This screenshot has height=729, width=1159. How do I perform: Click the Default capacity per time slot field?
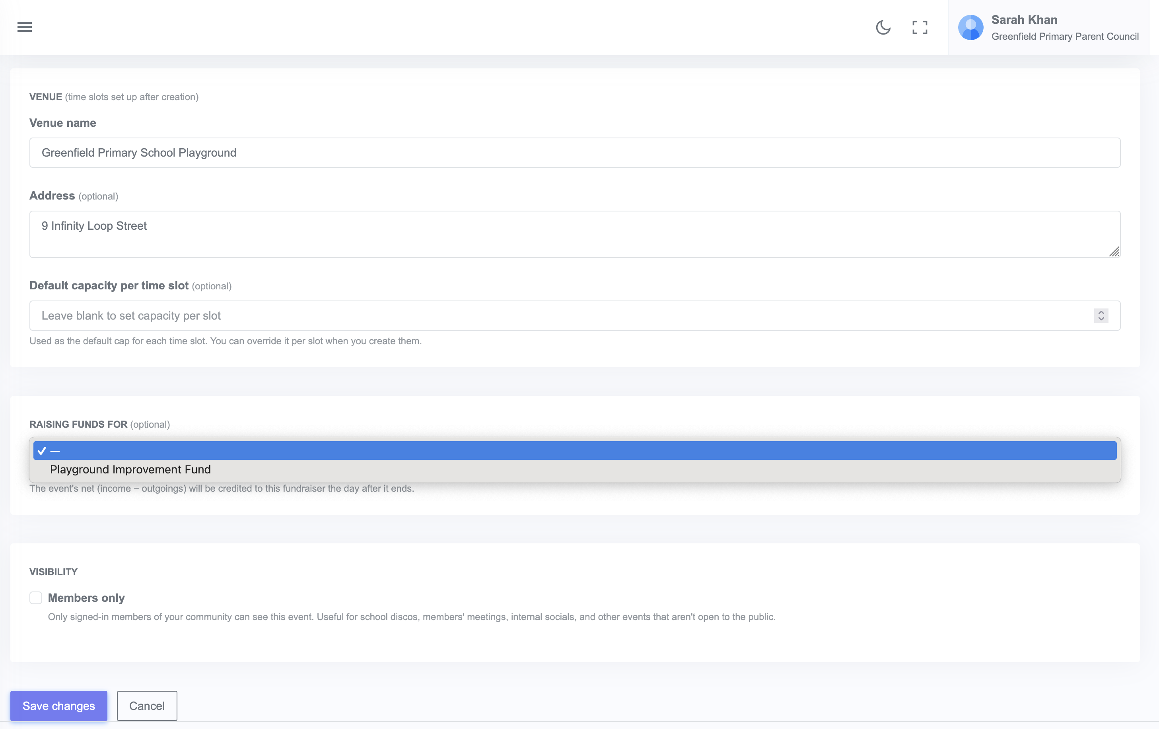(x=575, y=316)
